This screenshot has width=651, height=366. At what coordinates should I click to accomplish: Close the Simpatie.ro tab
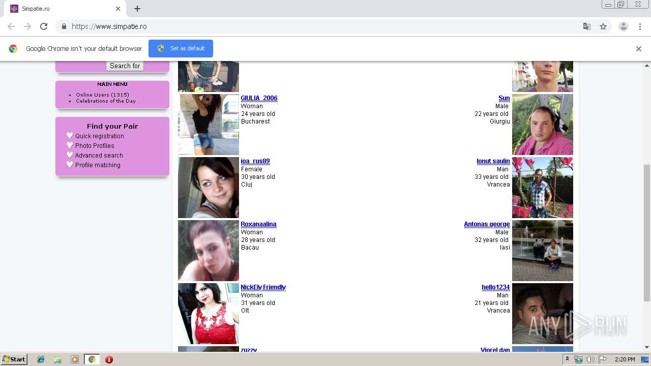118,9
